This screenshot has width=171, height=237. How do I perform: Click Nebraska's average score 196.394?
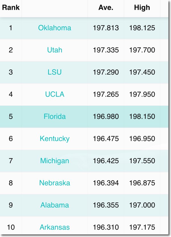pos(106,183)
